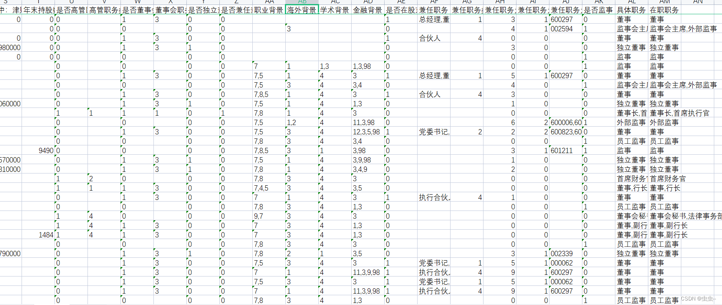
Task: Click the cell reading 600823,60
Action: 566,132
